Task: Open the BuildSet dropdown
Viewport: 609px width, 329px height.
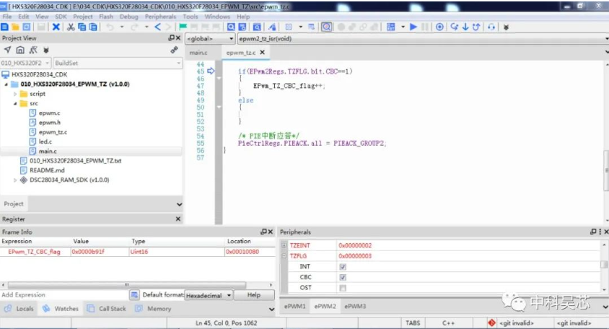Action: 118,63
